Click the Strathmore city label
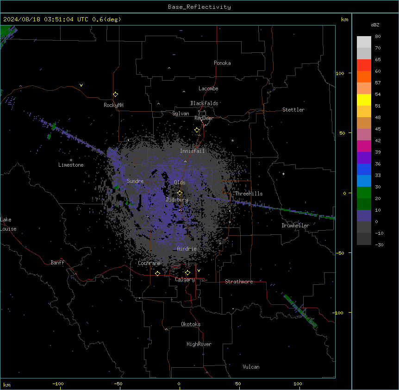 tap(239, 282)
